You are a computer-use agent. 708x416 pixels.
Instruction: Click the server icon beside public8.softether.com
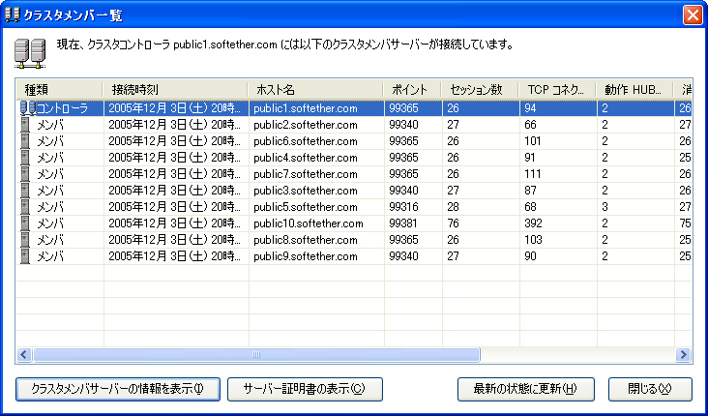click(25, 240)
